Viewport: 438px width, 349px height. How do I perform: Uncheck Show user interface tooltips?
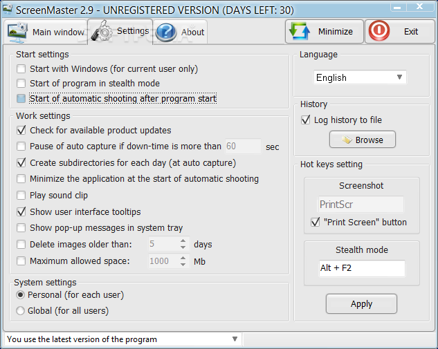click(21, 211)
